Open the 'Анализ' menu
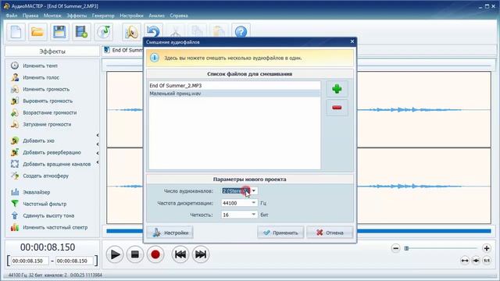This screenshot has width=500, height=281. [156, 16]
